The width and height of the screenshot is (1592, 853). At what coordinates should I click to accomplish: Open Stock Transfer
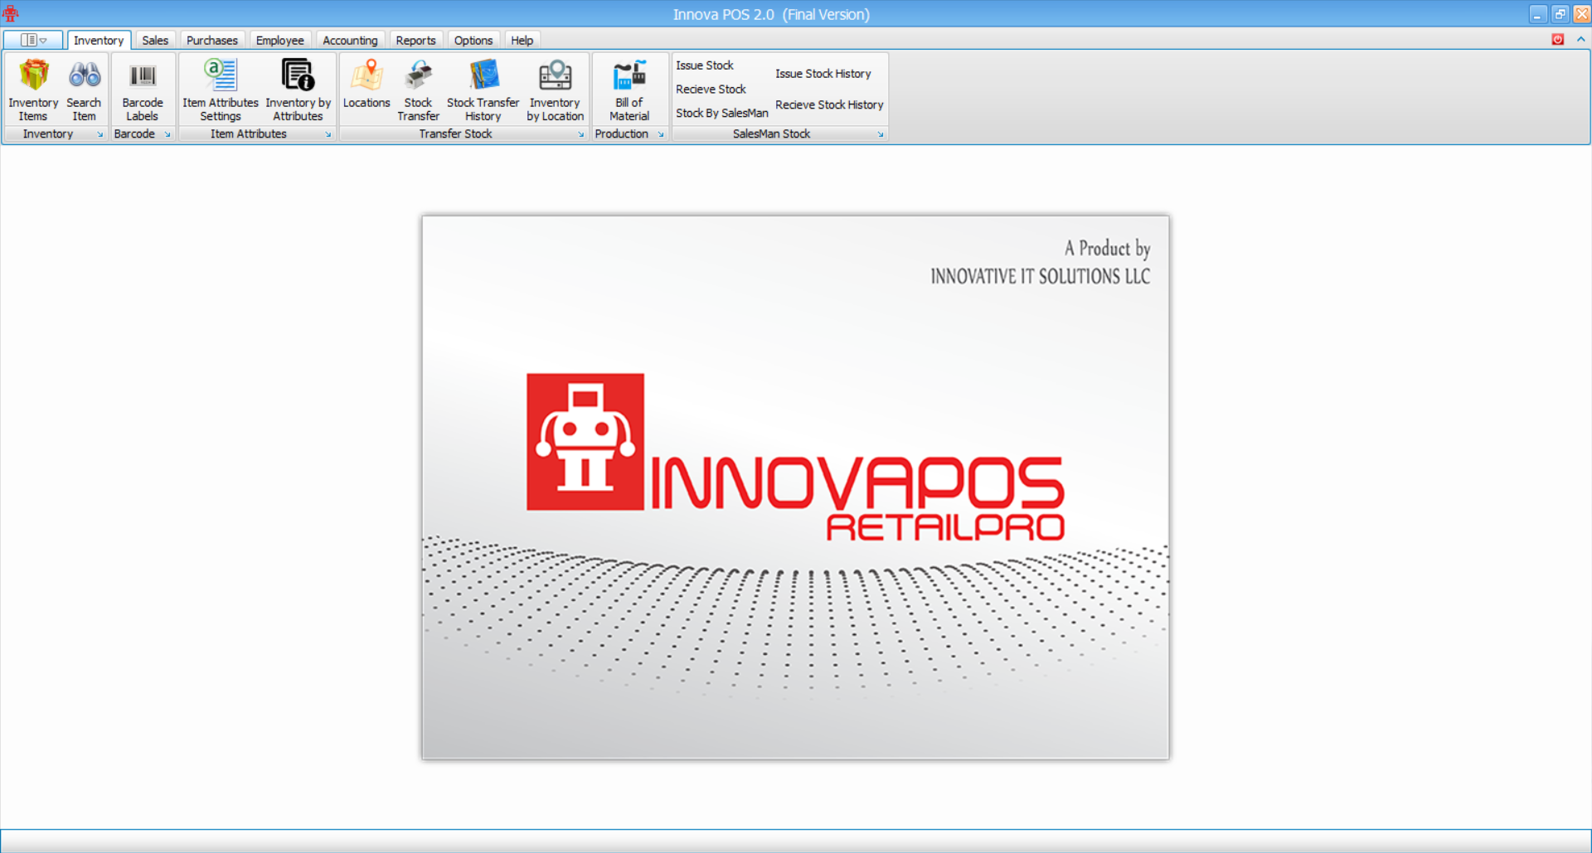(x=418, y=90)
